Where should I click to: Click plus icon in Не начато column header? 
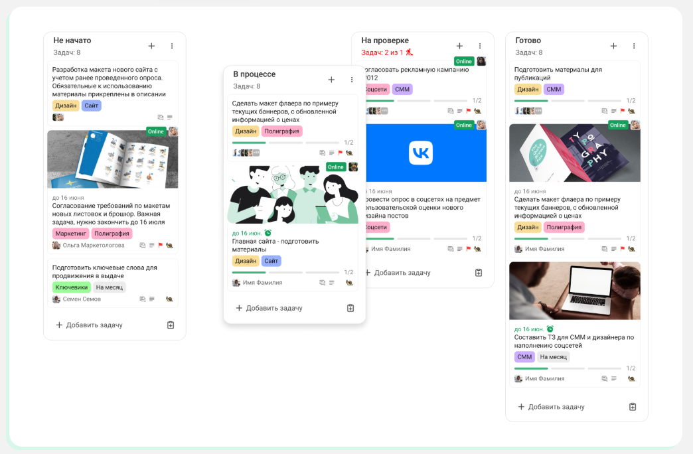tap(151, 46)
